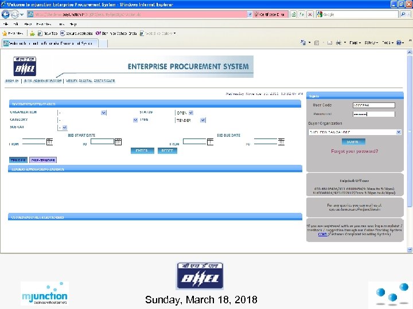Switch to the PRE-TENDER tab
This screenshot has width=413, height=309.
43,160
